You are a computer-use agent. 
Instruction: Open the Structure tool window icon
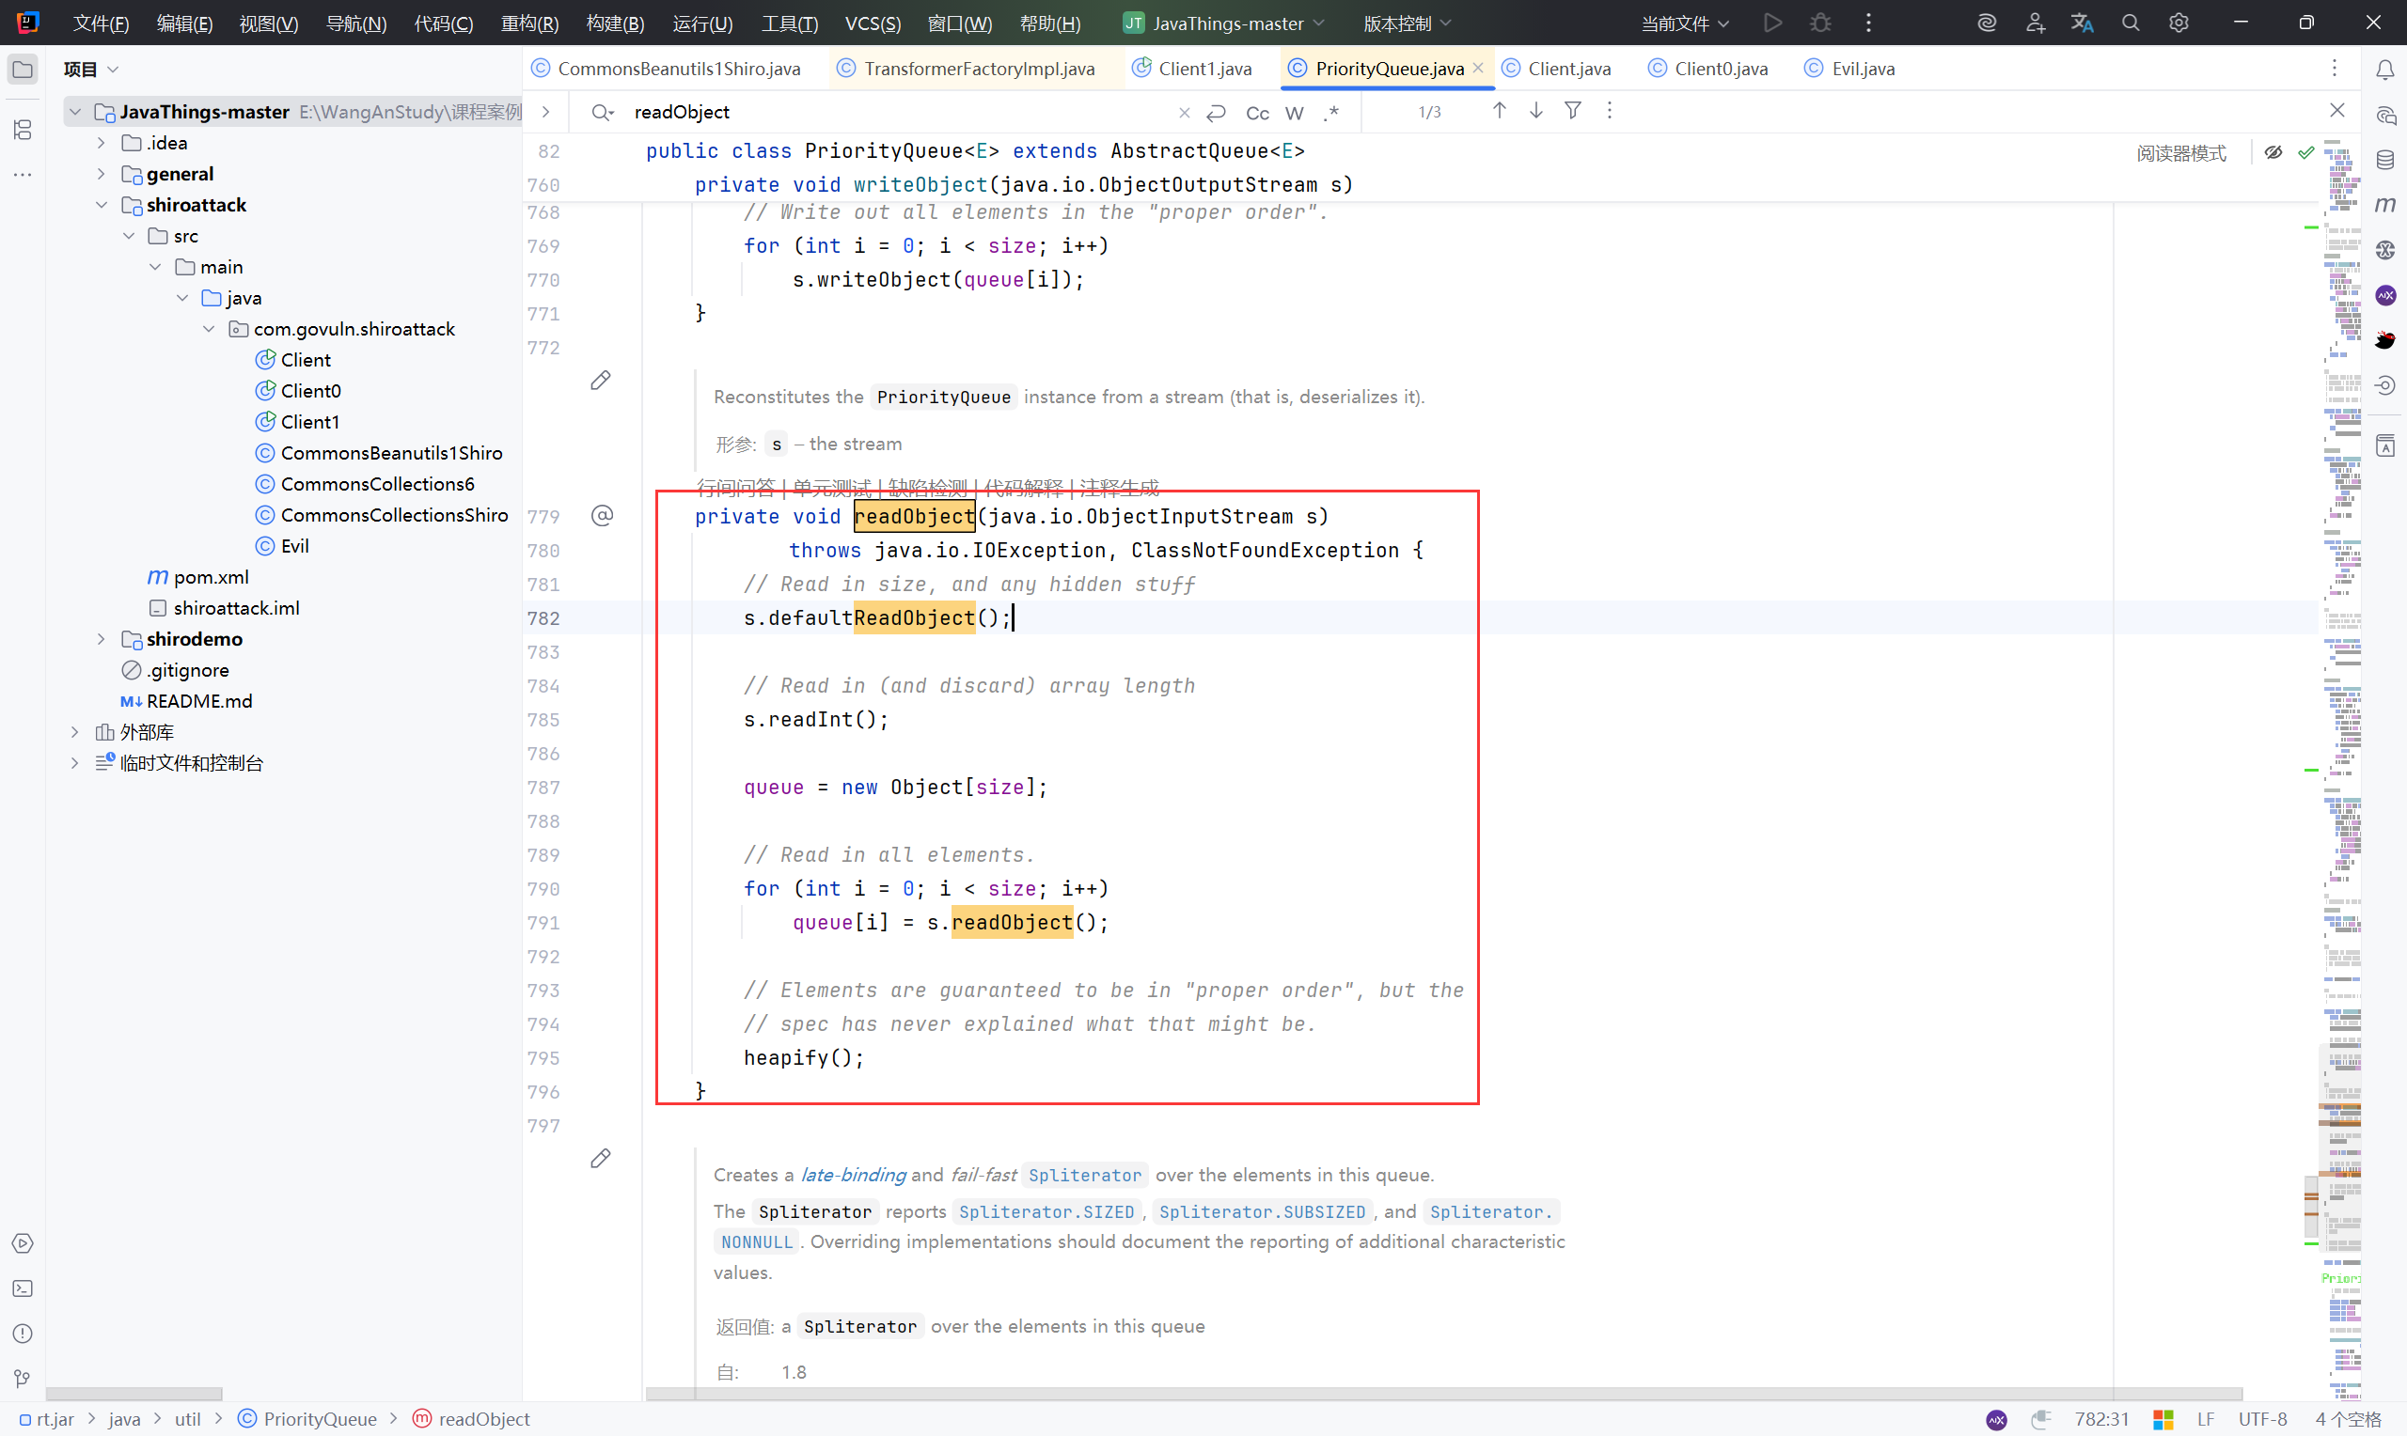pos(24,130)
